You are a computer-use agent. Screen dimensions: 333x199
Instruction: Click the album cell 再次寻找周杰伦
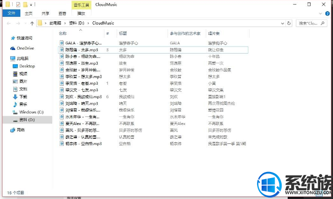coord(221,104)
